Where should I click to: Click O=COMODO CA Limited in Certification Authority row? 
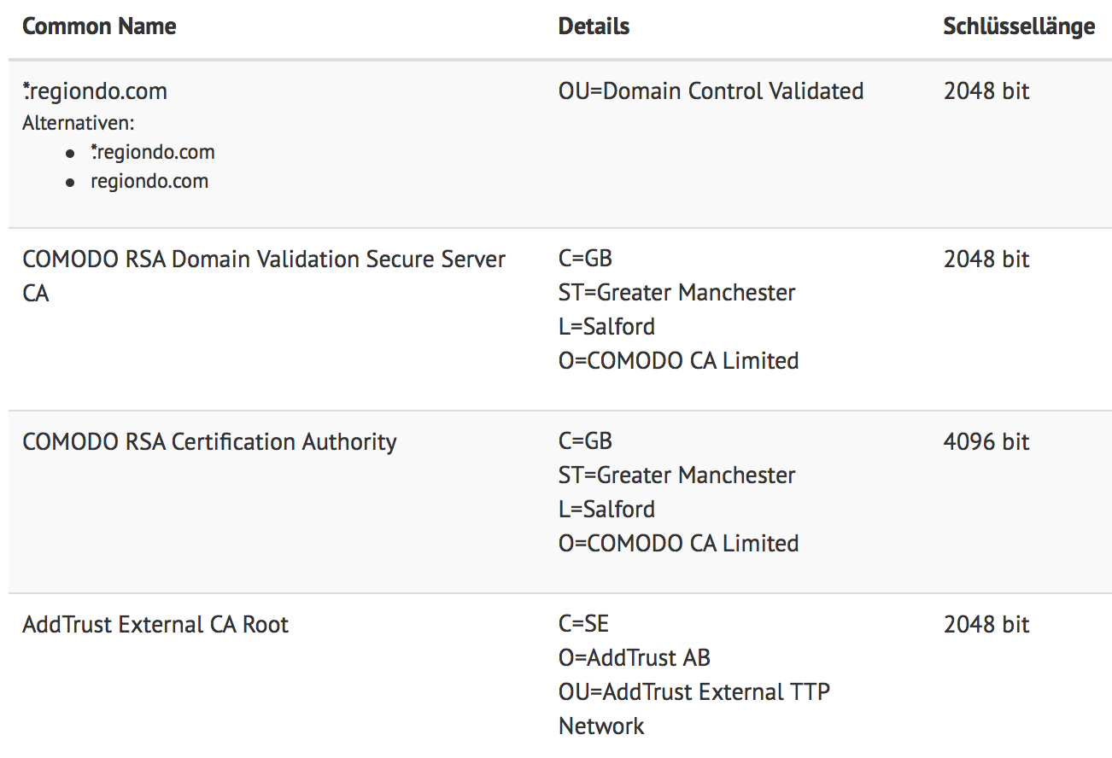pyautogui.click(x=678, y=544)
